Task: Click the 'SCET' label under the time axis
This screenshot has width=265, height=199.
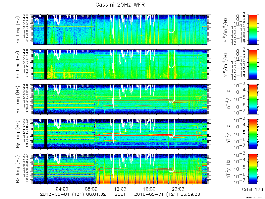Action: pos(120,194)
